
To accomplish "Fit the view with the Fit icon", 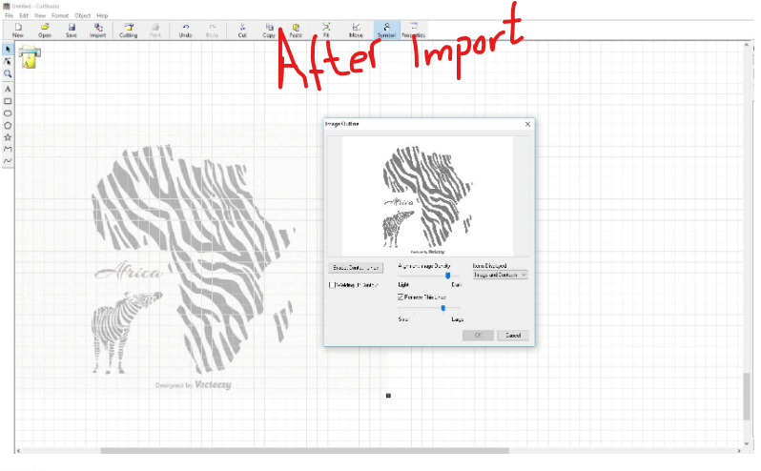I will click(x=326, y=31).
